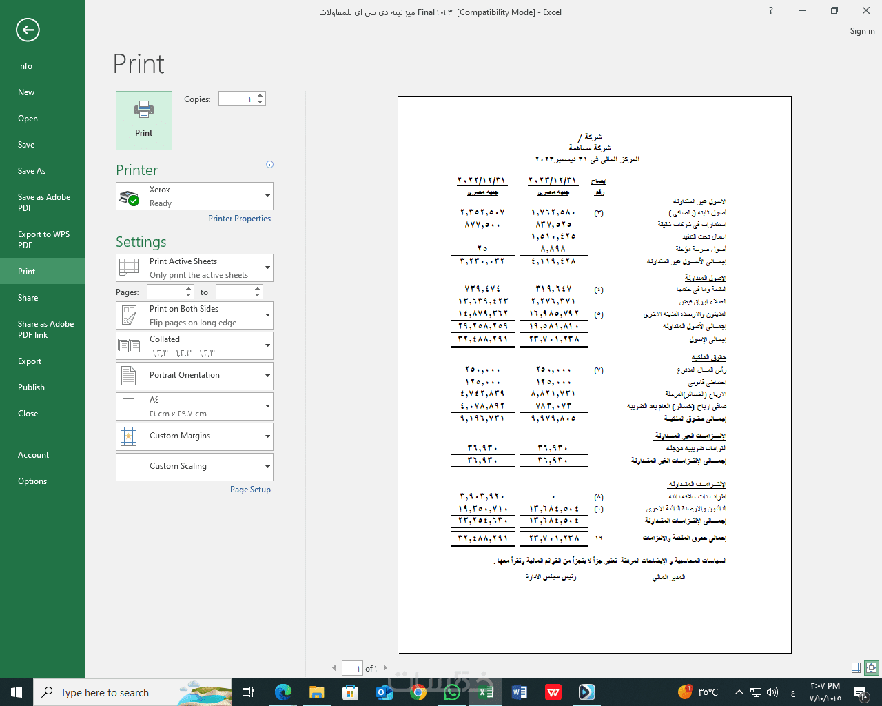Image resolution: width=882 pixels, height=706 pixels.
Task: Click the Pages start number field
Action: (167, 292)
